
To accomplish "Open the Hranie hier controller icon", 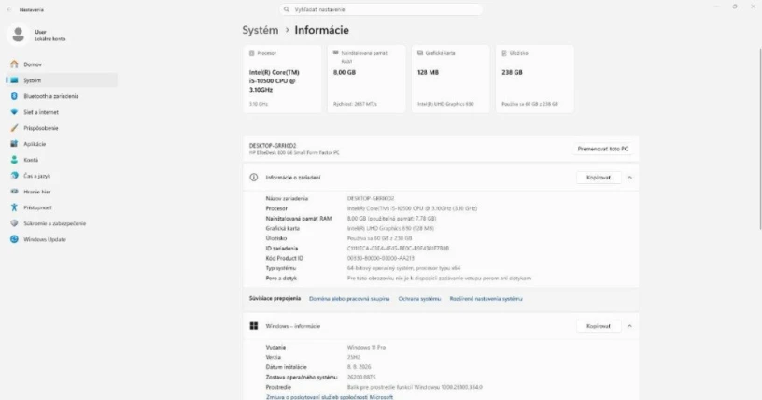I will point(14,192).
